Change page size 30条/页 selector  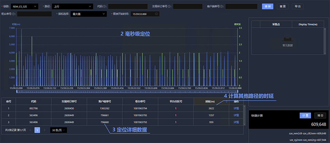tap(58, 130)
